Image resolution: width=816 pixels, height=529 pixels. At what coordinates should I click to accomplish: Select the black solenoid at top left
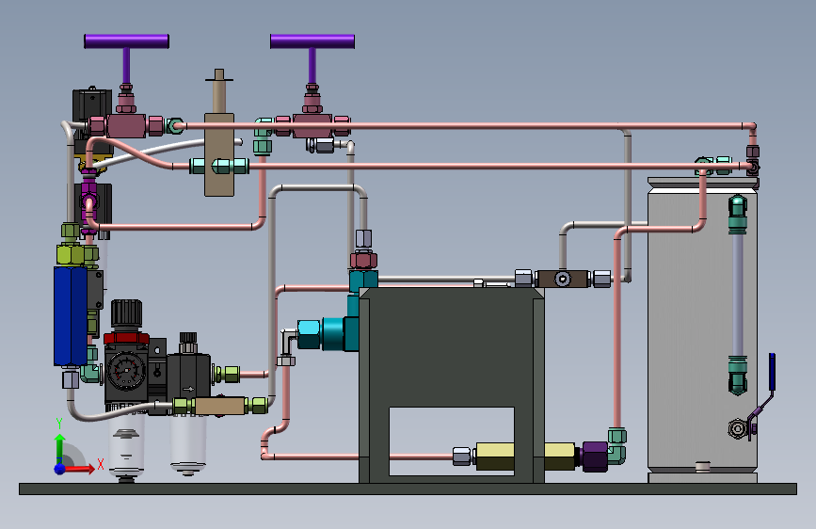(x=92, y=105)
